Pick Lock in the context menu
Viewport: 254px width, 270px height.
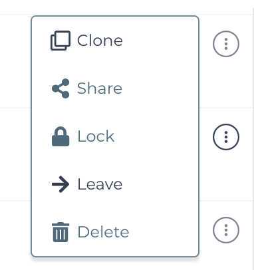click(x=115, y=136)
